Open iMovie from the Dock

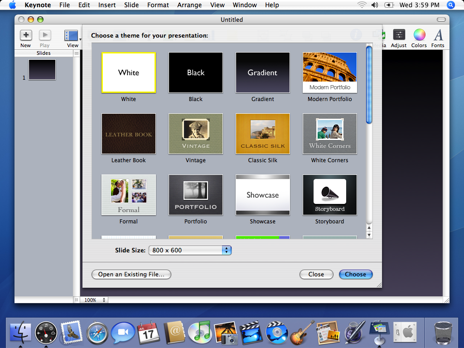click(251, 333)
